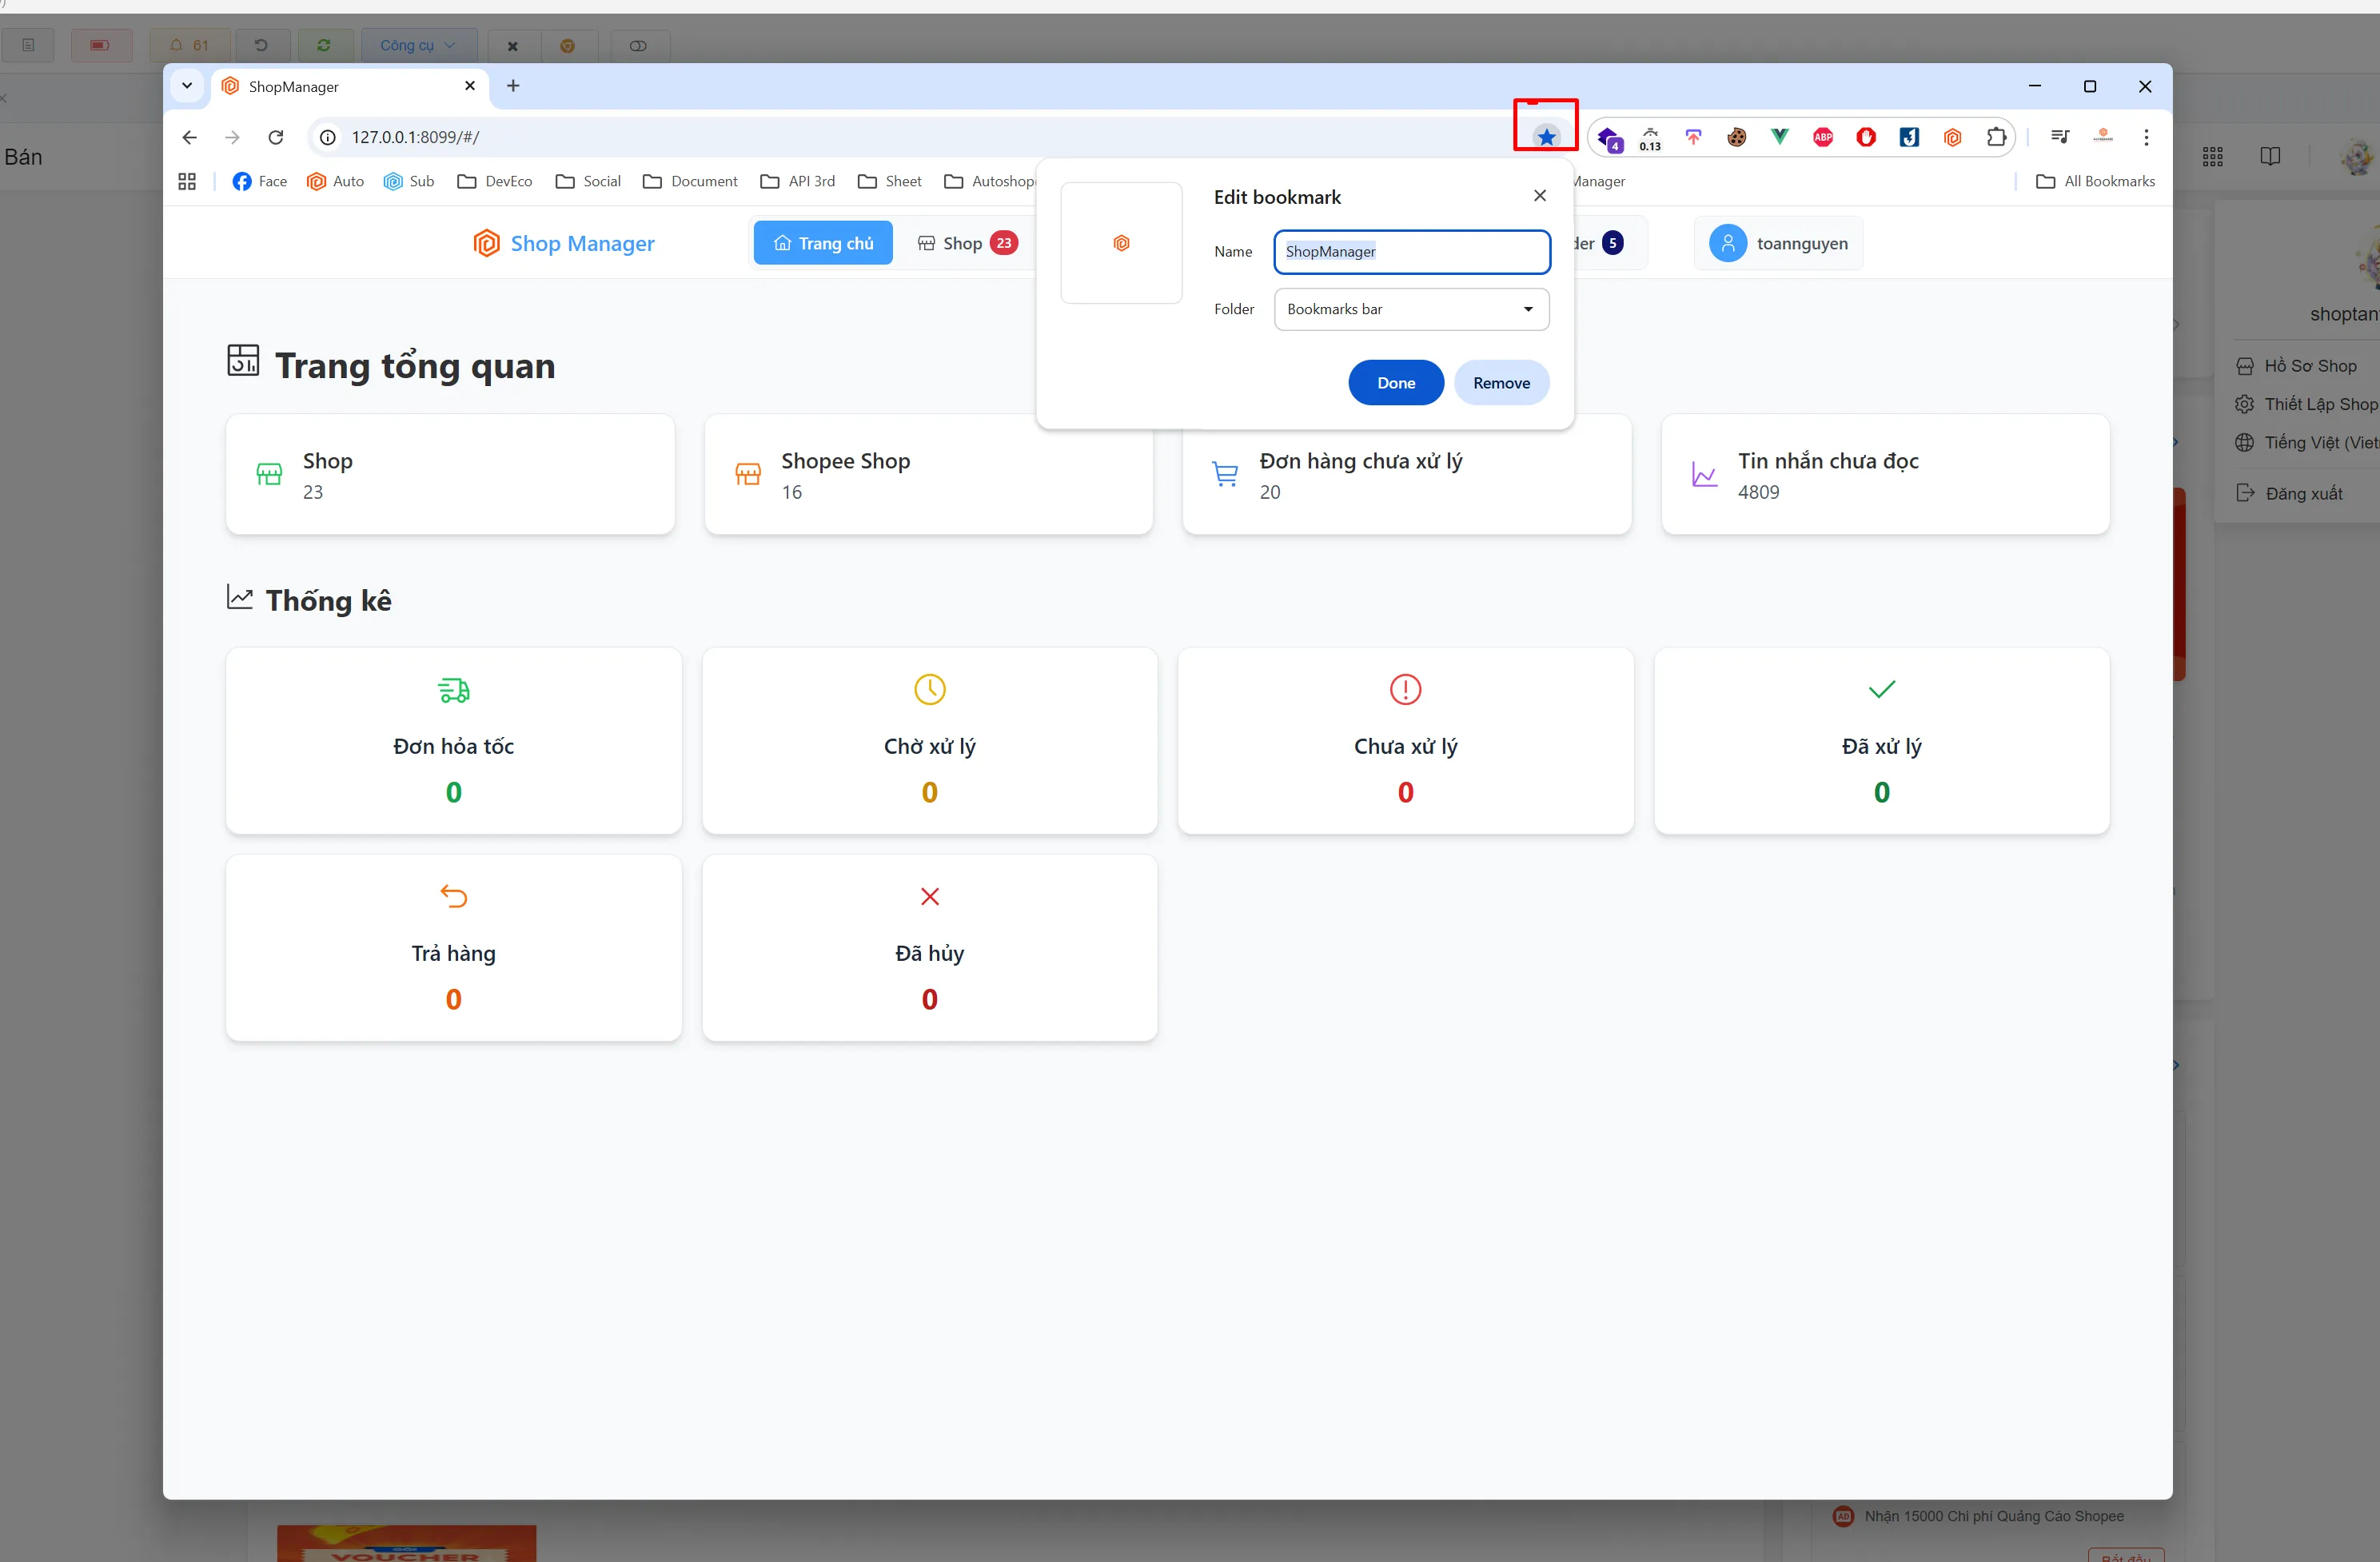The image size is (2380, 1562).
Task: Open the API 3rd bookmark folder
Action: [x=798, y=181]
